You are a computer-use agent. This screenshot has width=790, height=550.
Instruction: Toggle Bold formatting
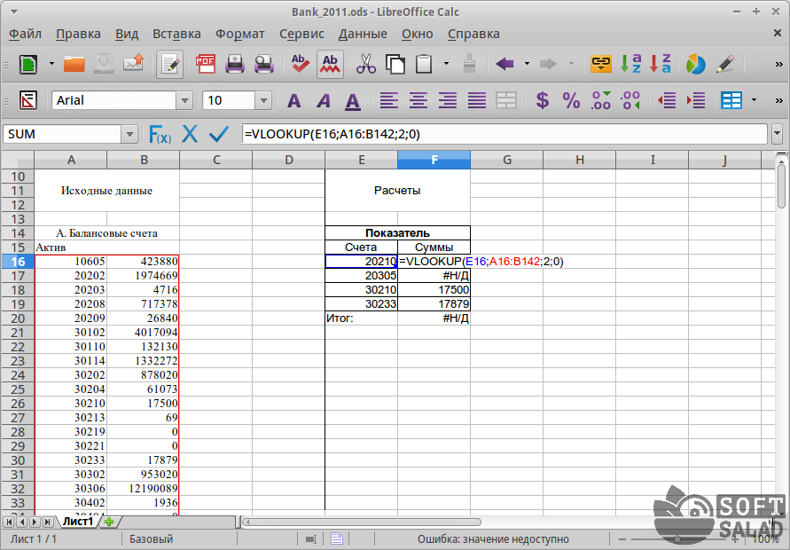[293, 100]
